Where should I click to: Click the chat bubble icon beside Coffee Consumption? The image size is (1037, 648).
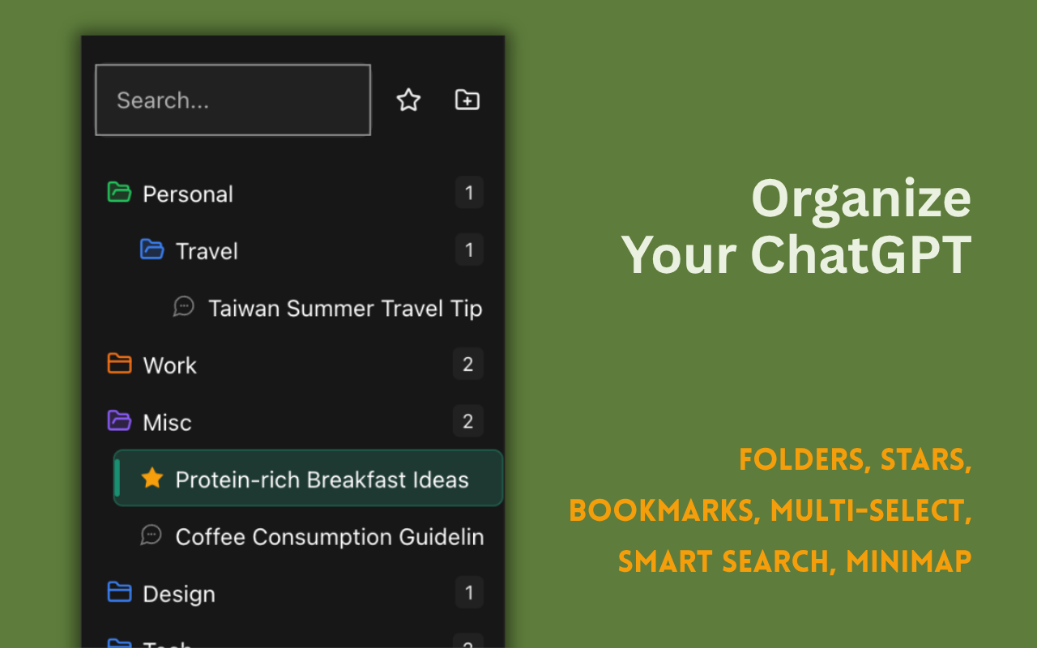(151, 535)
